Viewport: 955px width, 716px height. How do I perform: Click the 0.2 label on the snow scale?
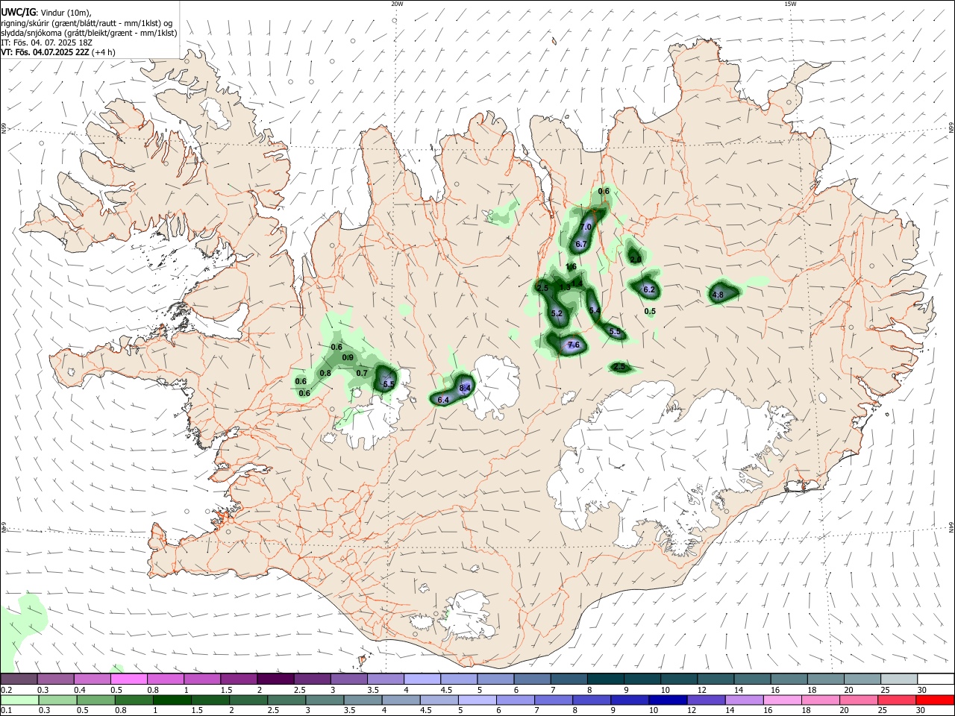pyautogui.click(x=6, y=690)
